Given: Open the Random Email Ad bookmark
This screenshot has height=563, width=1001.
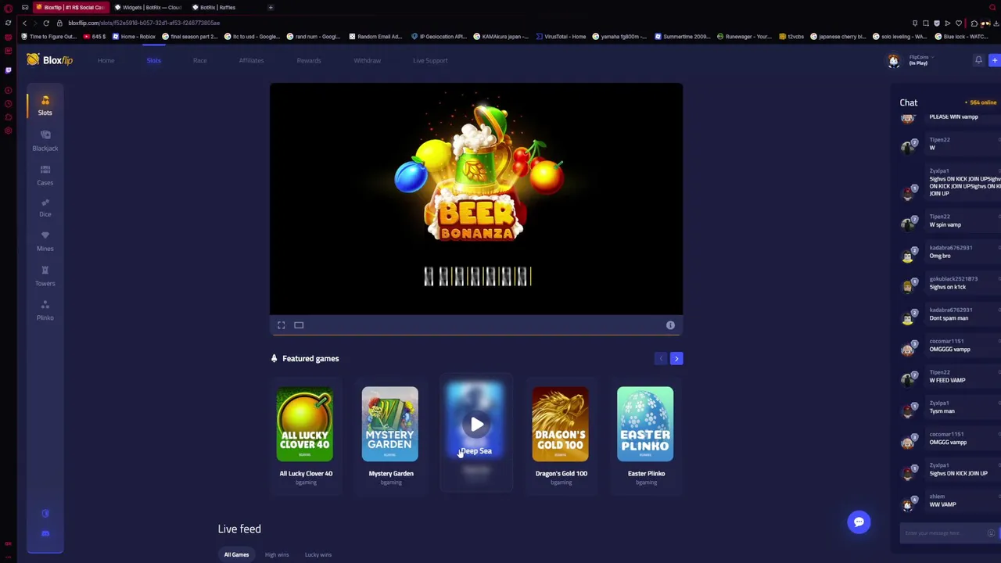Looking at the screenshot, I should click(375, 36).
